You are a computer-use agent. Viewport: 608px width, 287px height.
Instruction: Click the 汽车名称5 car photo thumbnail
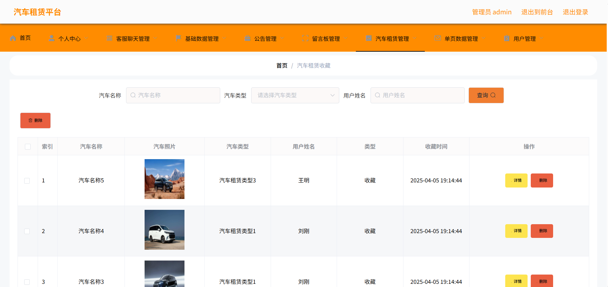click(164, 179)
